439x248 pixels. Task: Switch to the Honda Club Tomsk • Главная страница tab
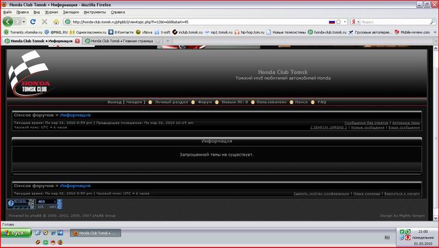[x=122, y=41]
